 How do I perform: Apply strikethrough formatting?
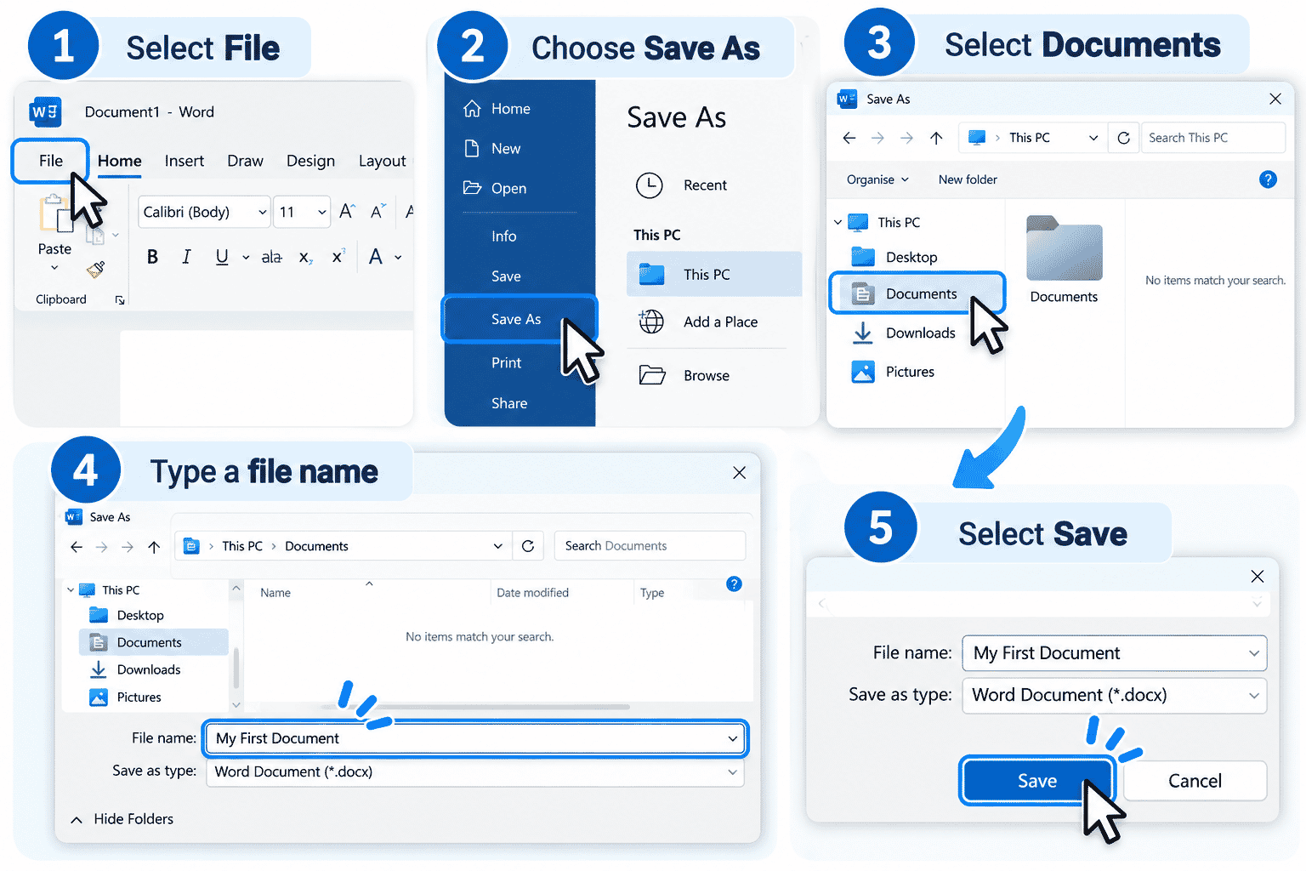(272, 257)
